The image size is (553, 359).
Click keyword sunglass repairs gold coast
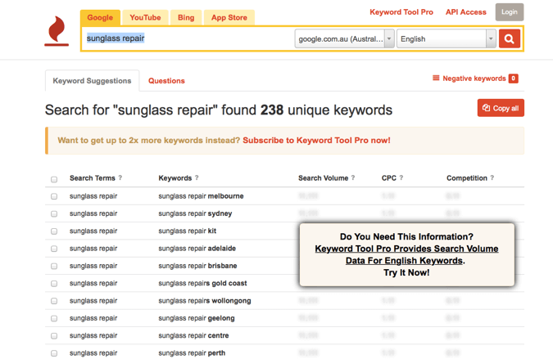coord(202,283)
